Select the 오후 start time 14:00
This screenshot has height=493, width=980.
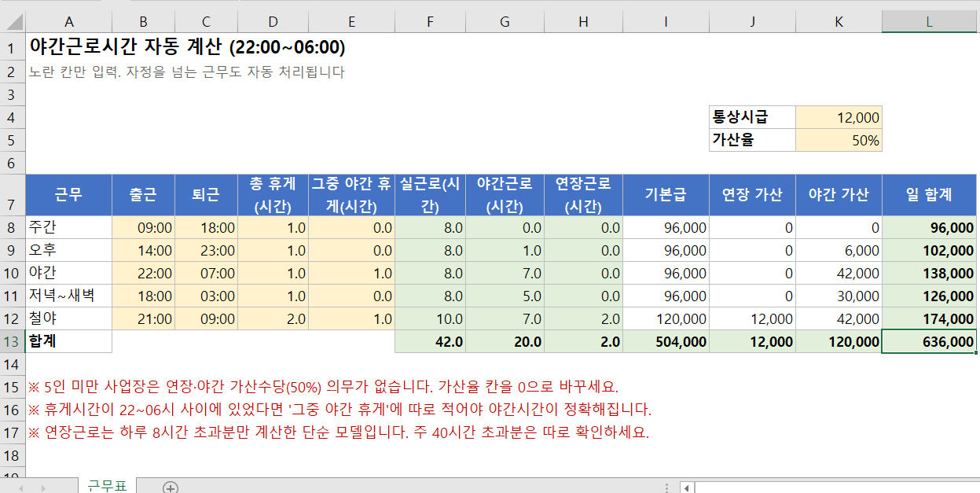pos(144,251)
